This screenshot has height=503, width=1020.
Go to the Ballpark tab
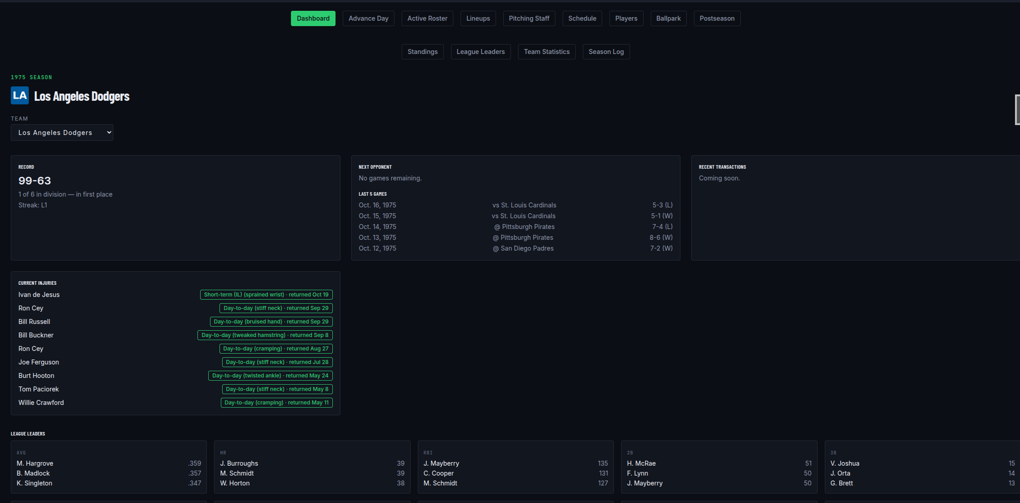[x=668, y=18]
